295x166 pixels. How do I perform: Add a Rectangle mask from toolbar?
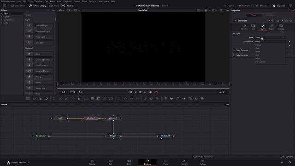119,99
